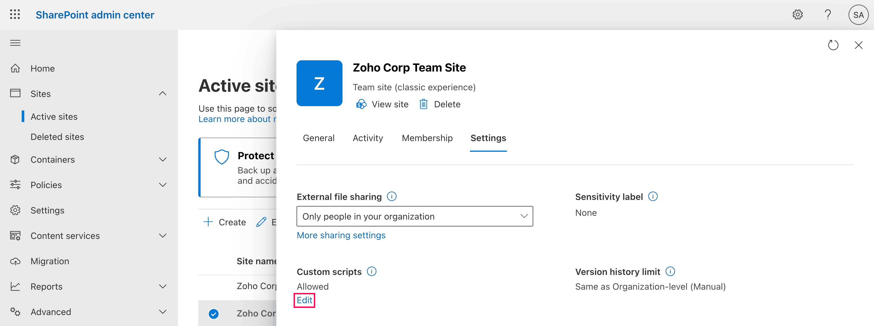Open the external file sharing dropdown
The height and width of the screenshot is (326, 874).
pos(524,216)
